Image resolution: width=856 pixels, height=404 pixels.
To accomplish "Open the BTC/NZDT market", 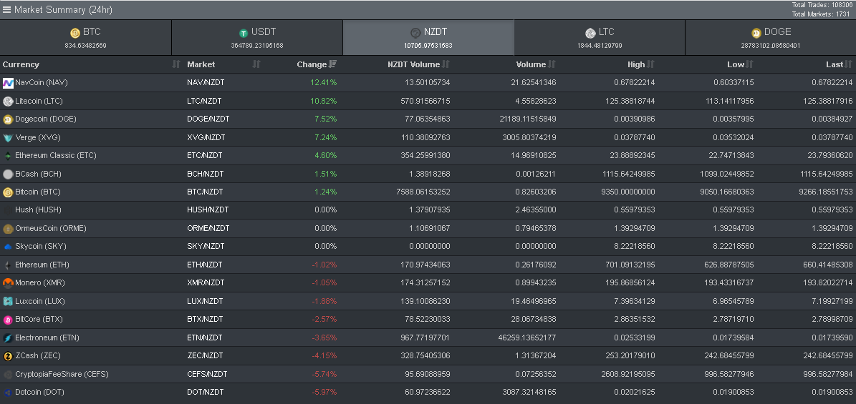I will 205,192.
